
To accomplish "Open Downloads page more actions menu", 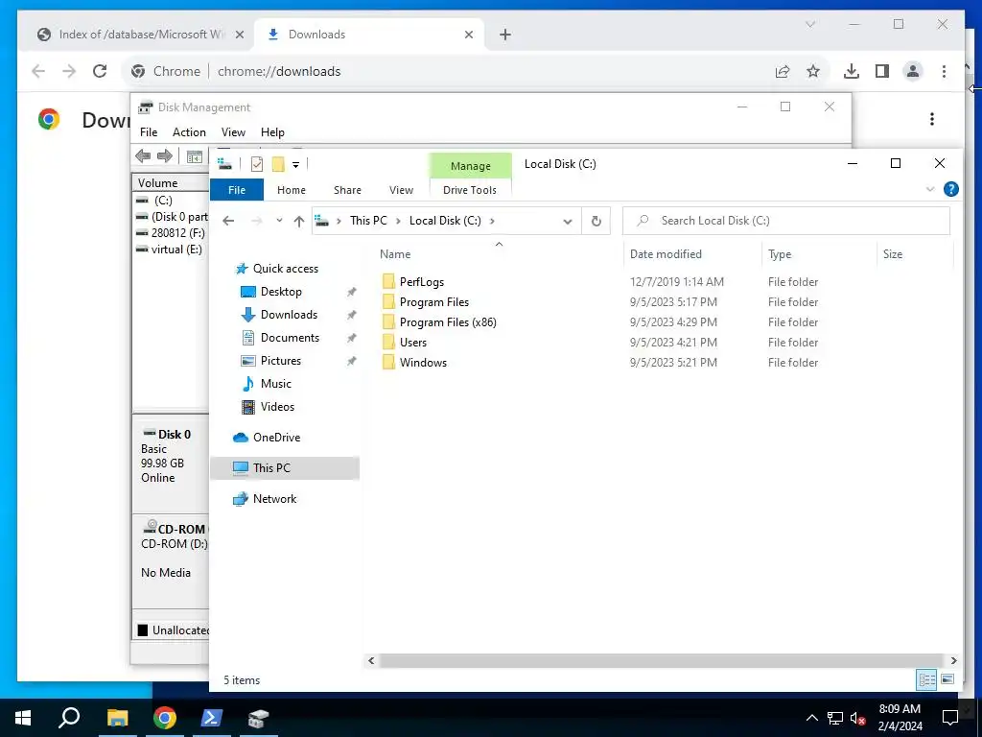I will tap(932, 119).
